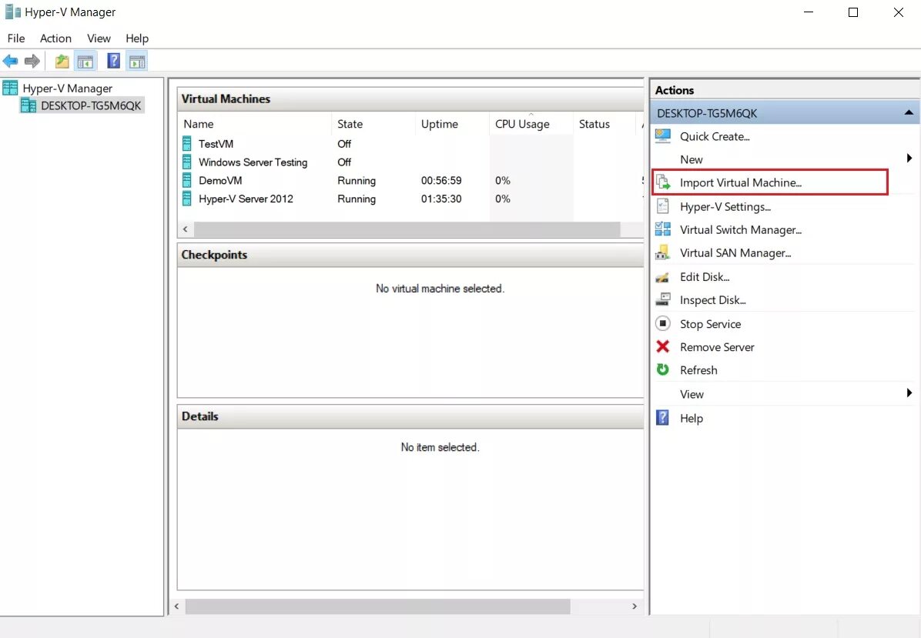Select the TestVM virtual machine name
The width and height of the screenshot is (921, 638).
(x=216, y=144)
